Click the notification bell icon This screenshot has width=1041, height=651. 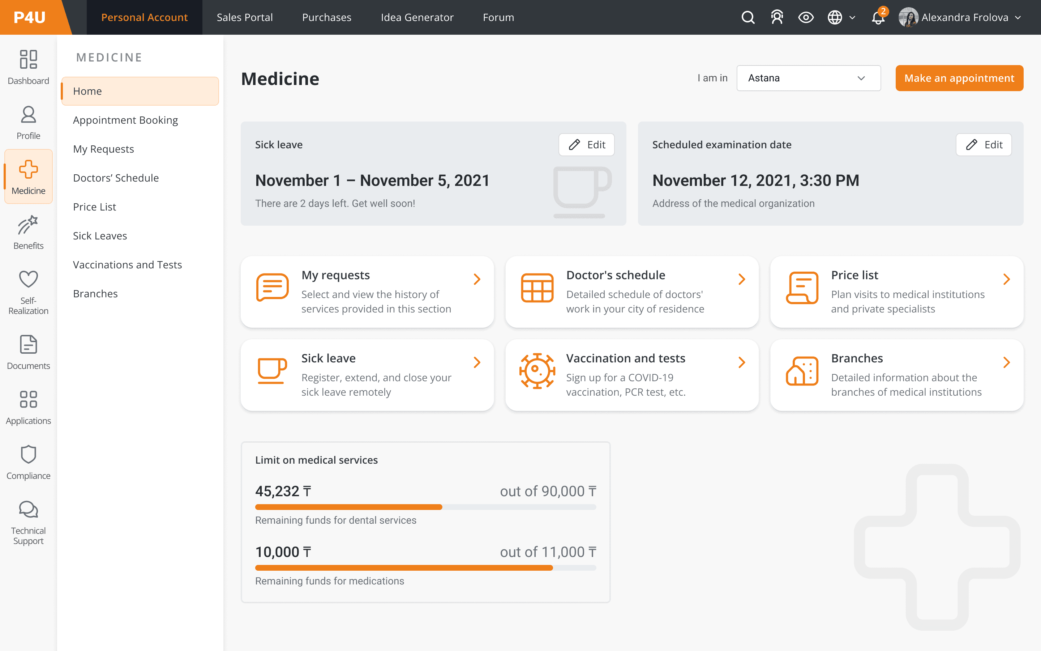[x=878, y=18]
